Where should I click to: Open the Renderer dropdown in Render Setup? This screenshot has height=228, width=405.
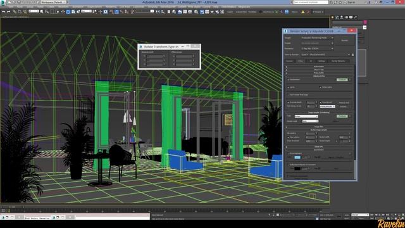coord(317,49)
